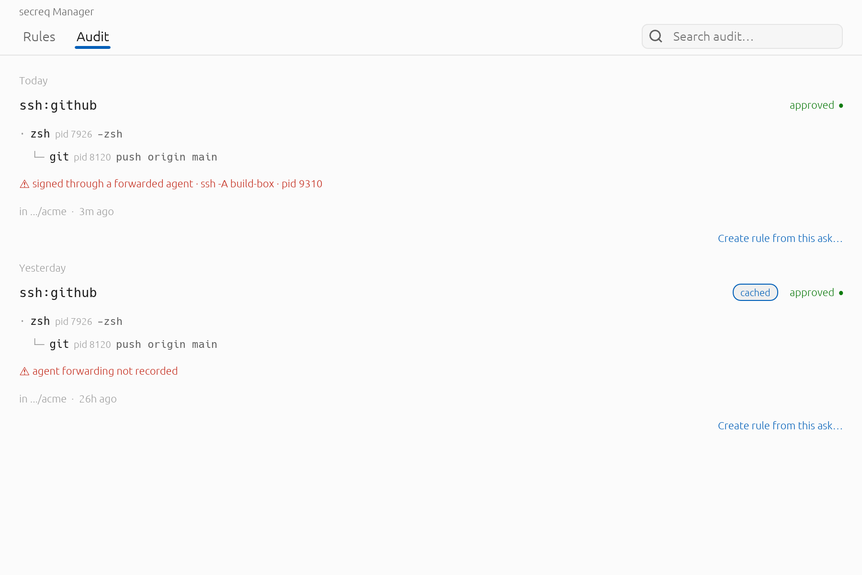Image resolution: width=862 pixels, height=575 pixels.
Task: Click warning icon beside forwarded agent notice
Action: point(24,184)
